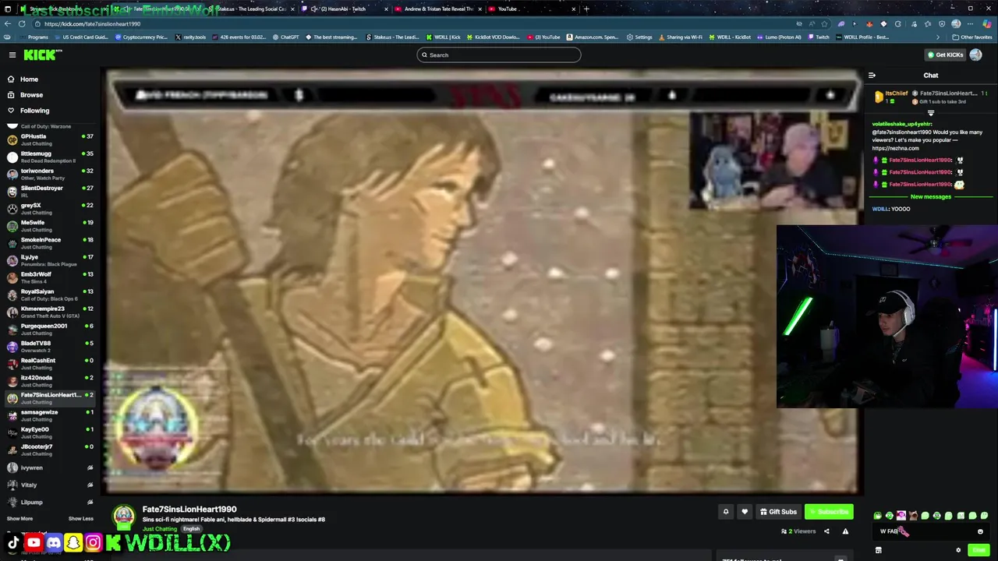Open emote picker smiley in chat input
Image resolution: width=998 pixels, height=561 pixels.
[x=980, y=531]
